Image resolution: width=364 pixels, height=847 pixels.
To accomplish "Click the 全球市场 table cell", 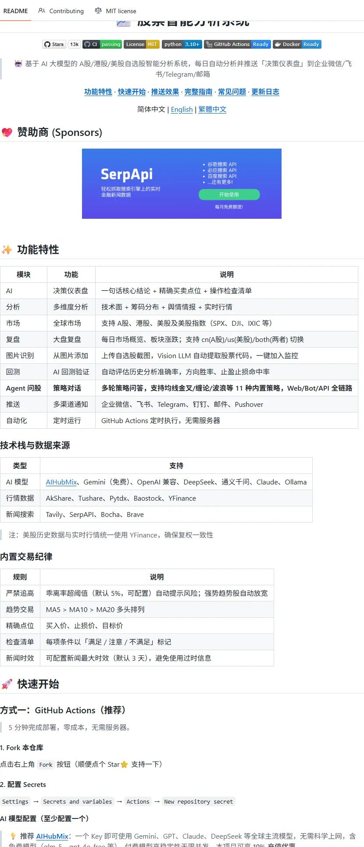I will 71,323.
